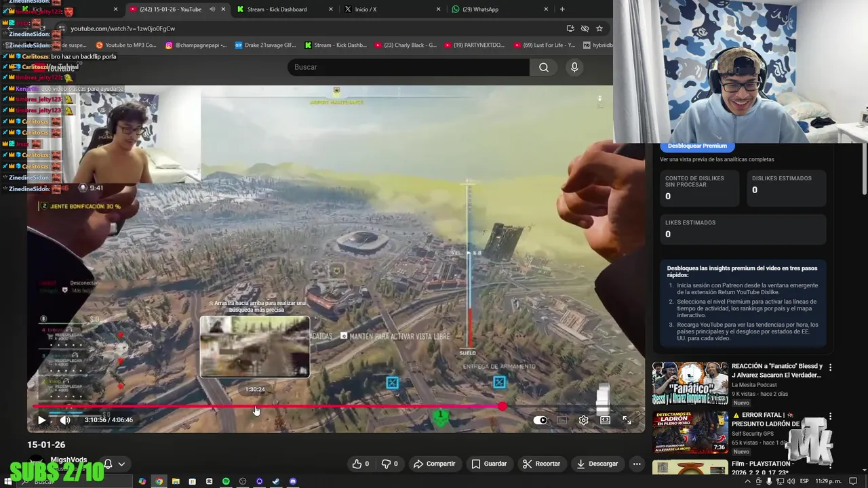868x488 pixels.
Task: Click the YouTube search magnifier button
Action: point(544,67)
